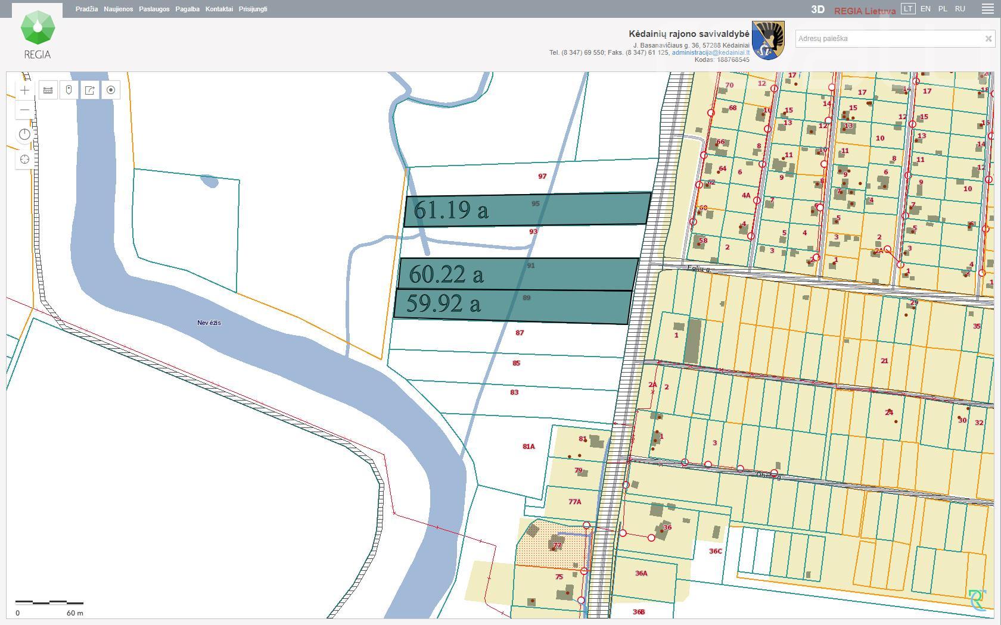The width and height of the screenshot is (1001, 625).
Task: Click parcel label 36C
Action: coord(716,551)
